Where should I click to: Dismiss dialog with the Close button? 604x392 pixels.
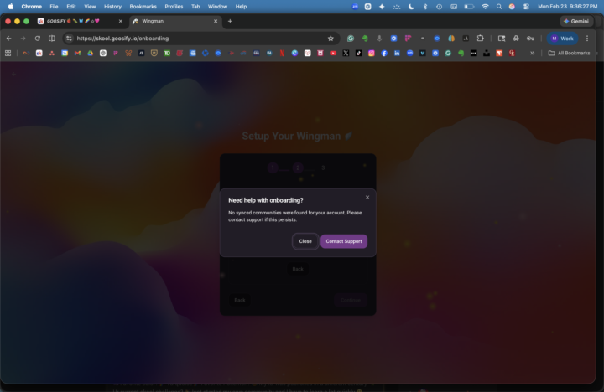pos(305,241)
